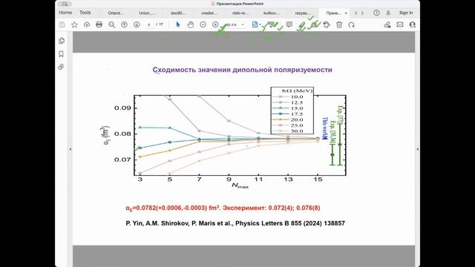The height and width of the screenshot is (267, 475).
Task: Click the Save file icon
Action: pos(62,24)
